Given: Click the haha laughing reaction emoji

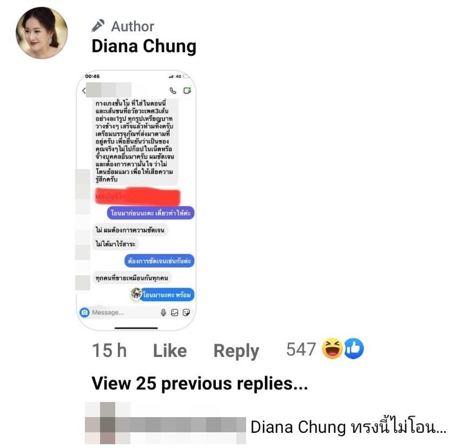Looking at the screenshot, I should coord(332,349).
